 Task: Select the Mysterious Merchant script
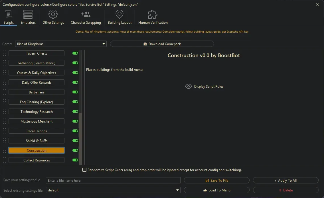click(36, 121)
